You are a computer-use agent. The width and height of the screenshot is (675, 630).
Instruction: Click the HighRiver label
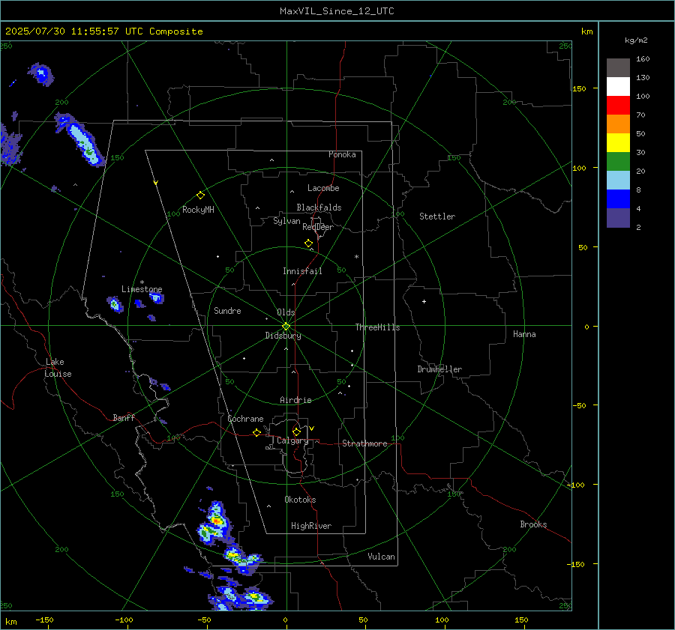click(x=311, y=526)
